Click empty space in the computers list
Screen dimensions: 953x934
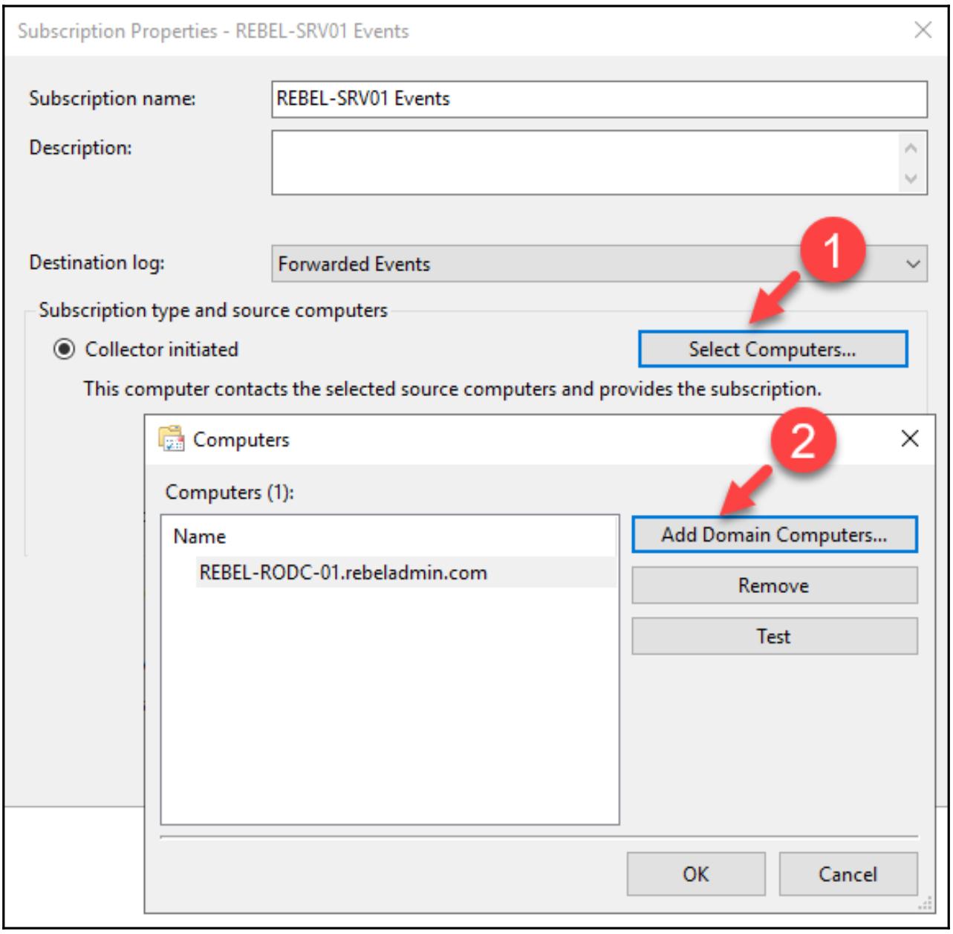pyautogui.click(x=389, y=706)
